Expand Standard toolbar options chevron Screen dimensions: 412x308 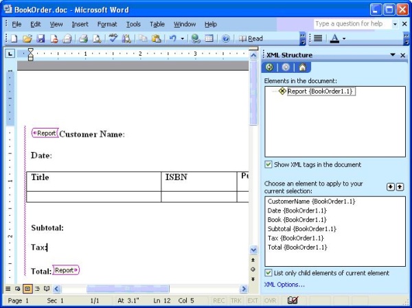[303, 39]
